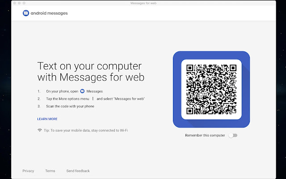The height and width of the screenshot is (179, 286).
Task: Click the Wi-Fi tip text
Action: (86, 130)
